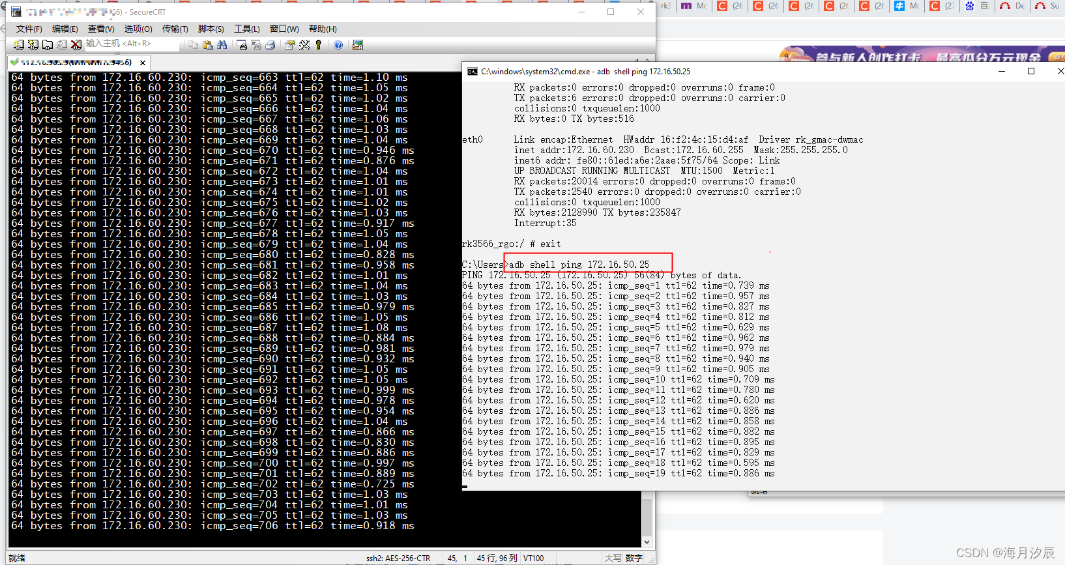Open Session Options toolbar icon

point(290,44)
